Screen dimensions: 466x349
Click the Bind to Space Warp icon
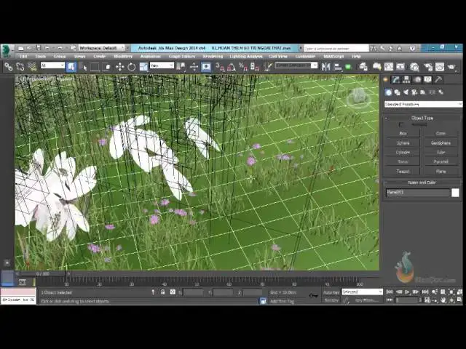[x=32, y=67]
